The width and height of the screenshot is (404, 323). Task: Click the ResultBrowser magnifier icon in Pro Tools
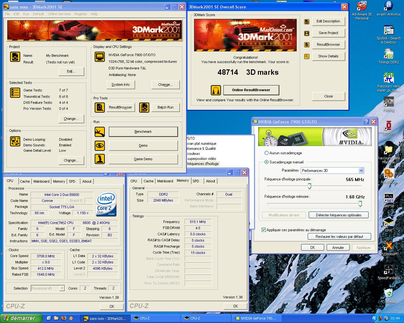coord(100,108)
